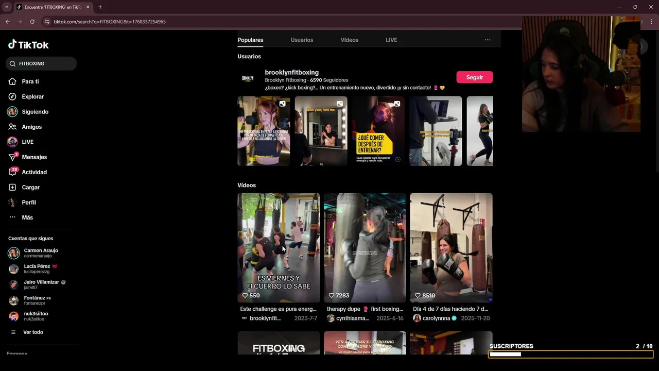Click the Más three-dots icon

[12, 217]
